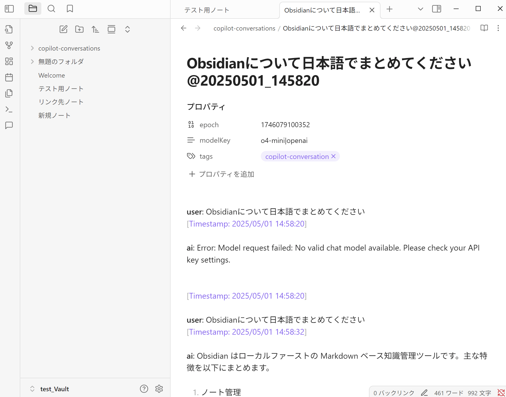
Task: Create a new folder icon
Action: pyautogui.click(x=79, y=29)
